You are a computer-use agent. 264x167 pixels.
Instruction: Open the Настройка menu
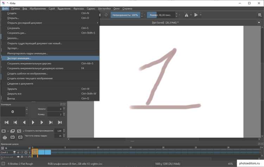(105, 8)
